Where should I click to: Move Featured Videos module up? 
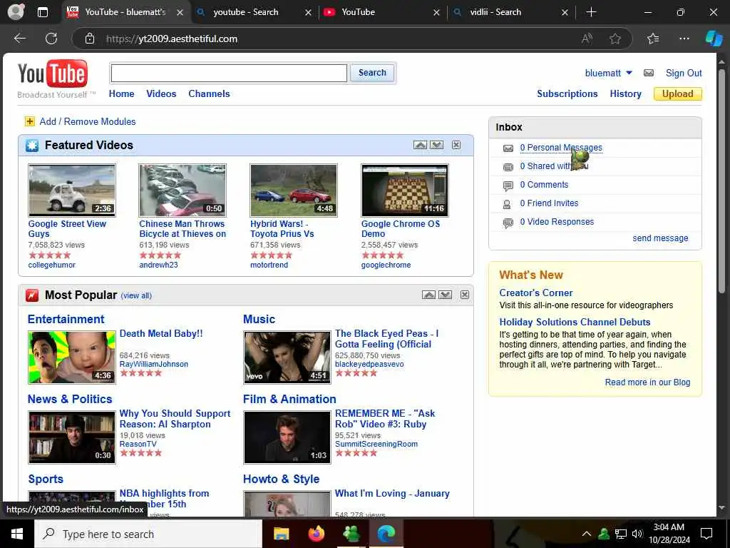coord(420,145)
